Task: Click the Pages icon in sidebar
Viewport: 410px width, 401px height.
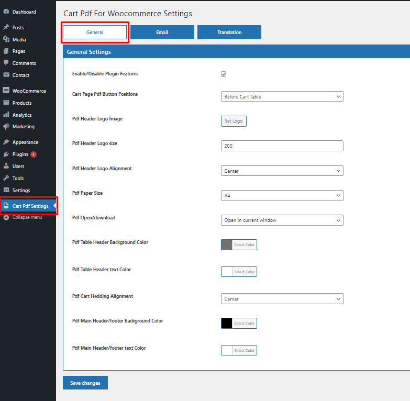Action: (6, 51)
